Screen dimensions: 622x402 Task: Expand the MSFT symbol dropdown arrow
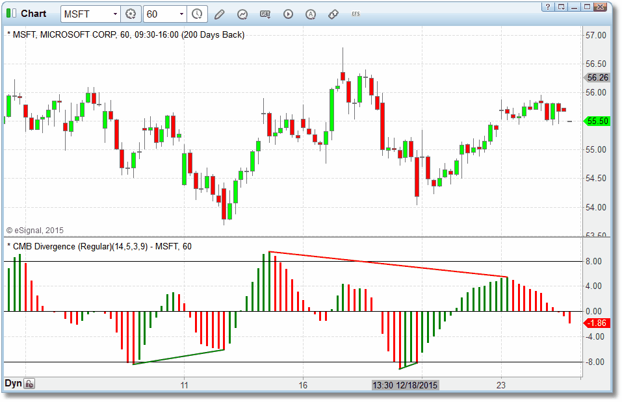point(115,14)
